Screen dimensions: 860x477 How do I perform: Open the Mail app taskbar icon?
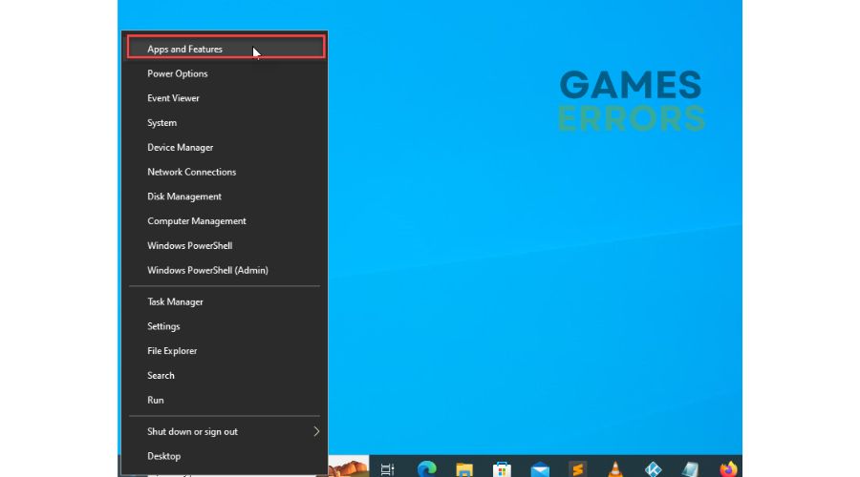(x=540, y=469)
